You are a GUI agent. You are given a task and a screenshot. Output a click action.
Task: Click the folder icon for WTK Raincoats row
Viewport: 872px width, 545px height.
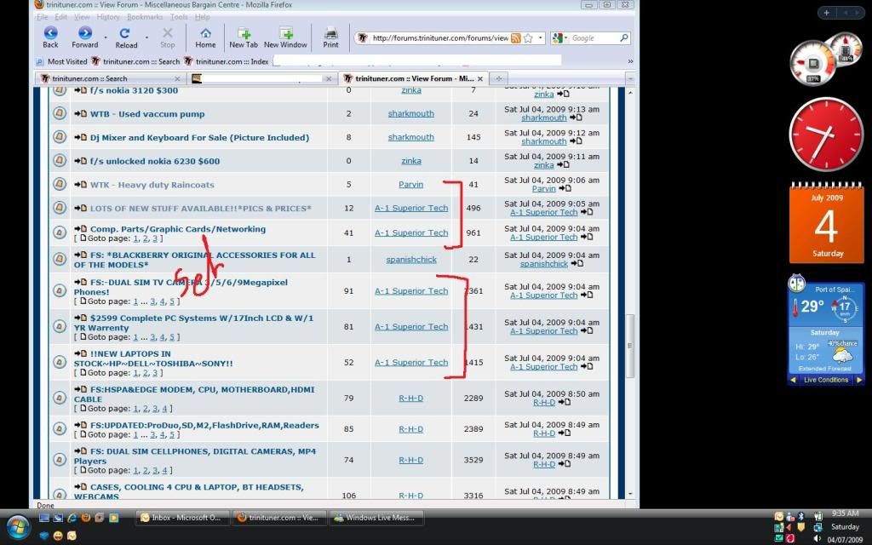pyautogui.click(x=60, y=184)
